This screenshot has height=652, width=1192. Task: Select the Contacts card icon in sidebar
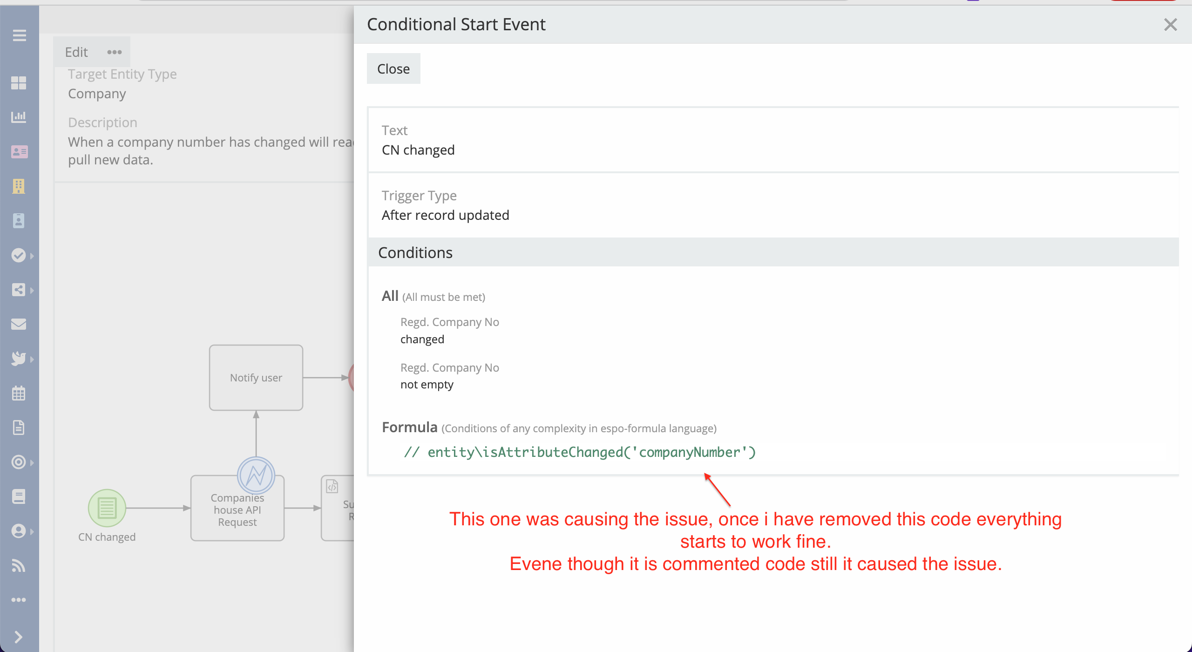pos(19,152)
